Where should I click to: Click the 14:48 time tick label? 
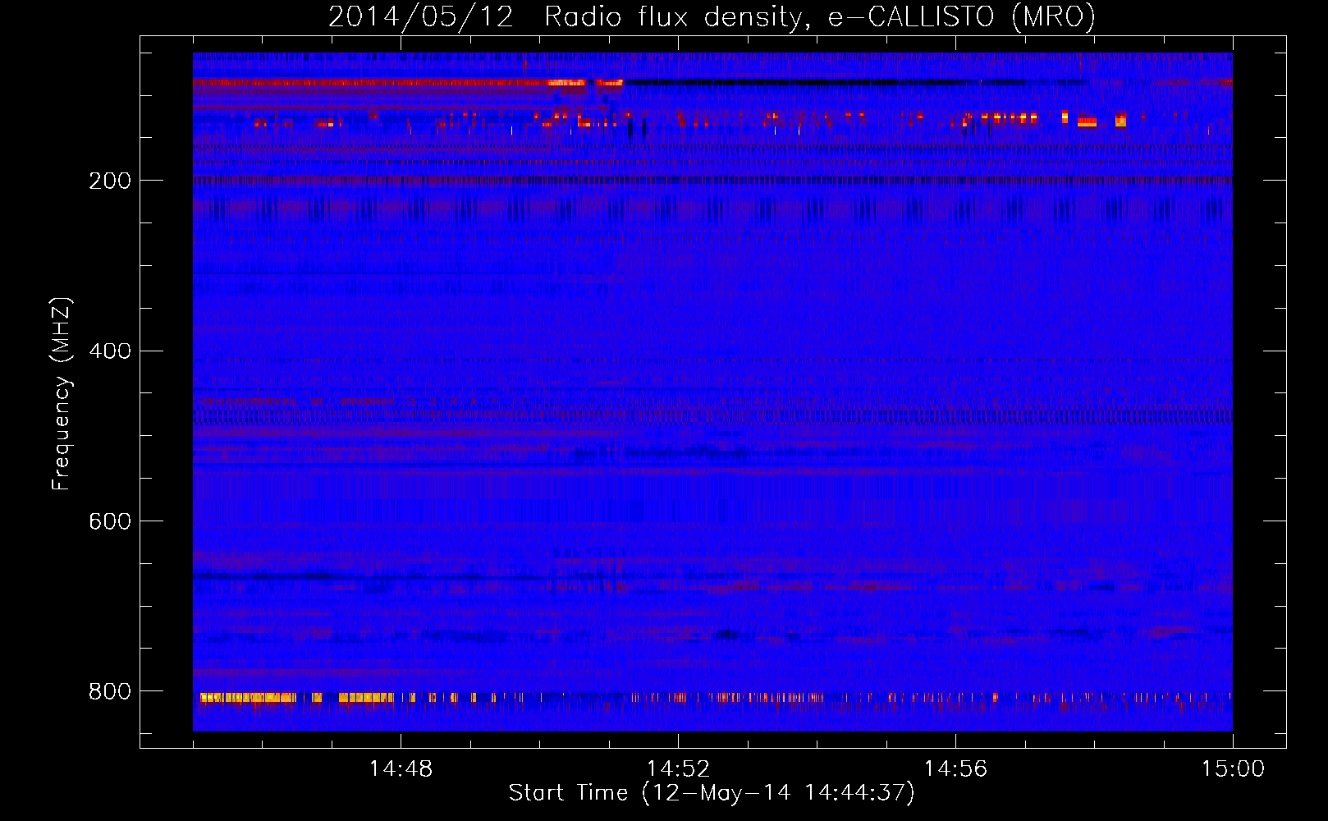point(401,769)
